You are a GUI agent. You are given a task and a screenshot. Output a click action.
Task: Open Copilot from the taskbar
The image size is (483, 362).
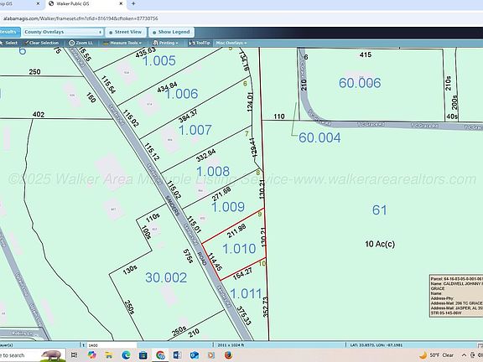pyautogui.click(x=91, y=355)
